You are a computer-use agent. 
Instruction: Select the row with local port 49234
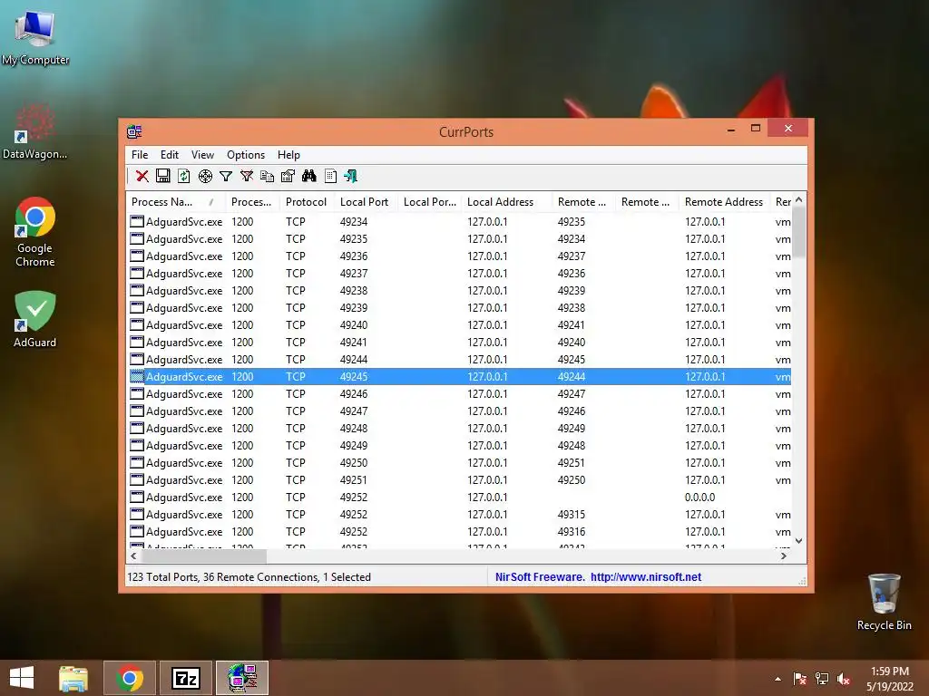click(460, 222)
